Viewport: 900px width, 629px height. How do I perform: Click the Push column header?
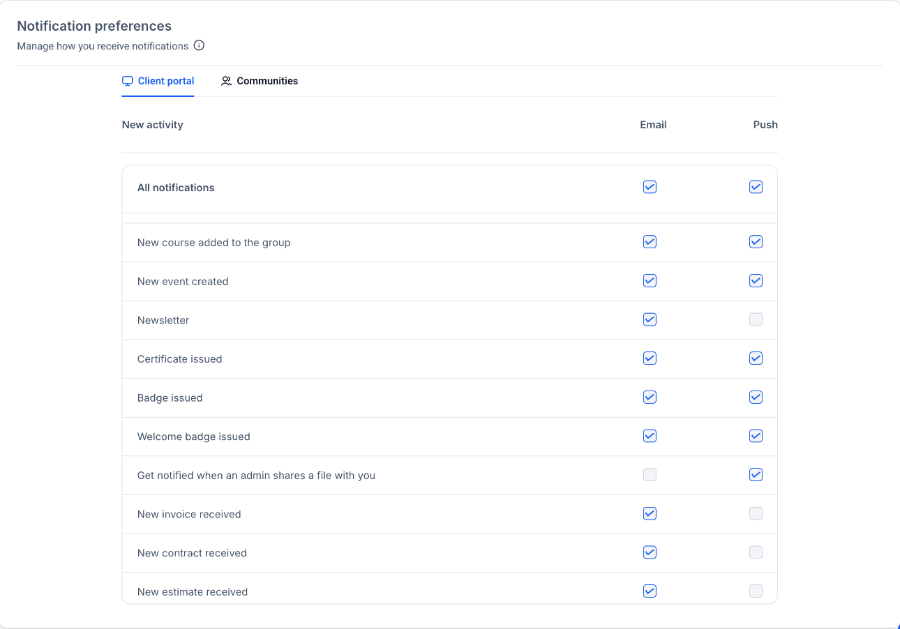(x=765, y=125)
